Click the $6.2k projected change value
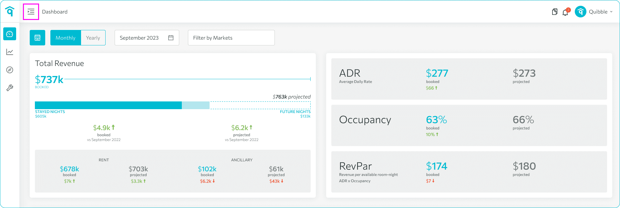The width and height of the screenshot is (620, 208). [x=242, y=128]
